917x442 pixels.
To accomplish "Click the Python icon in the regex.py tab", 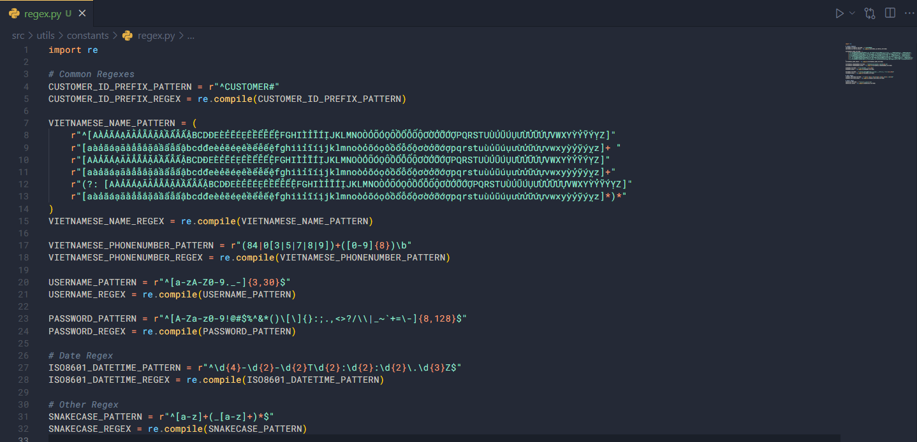I will pyautogui.click(x=14, y=13).
